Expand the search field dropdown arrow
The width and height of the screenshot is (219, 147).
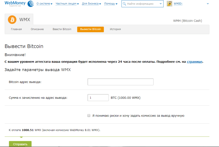tap(161, 4)
